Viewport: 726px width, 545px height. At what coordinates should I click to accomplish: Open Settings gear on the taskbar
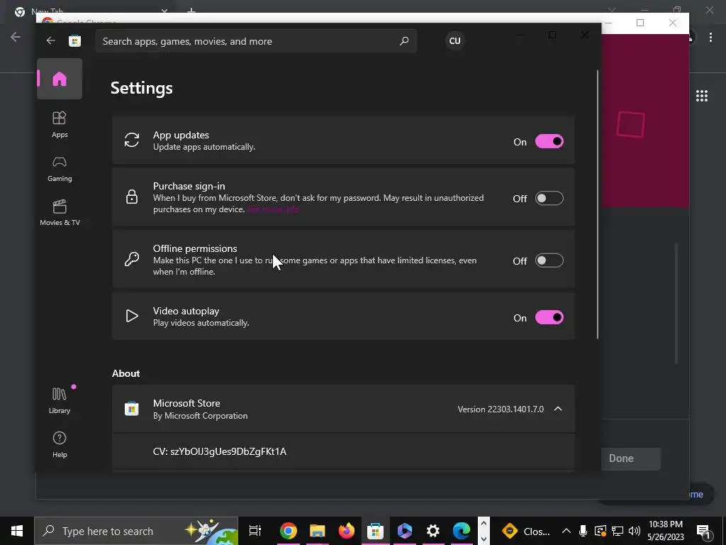click(433, 531)
